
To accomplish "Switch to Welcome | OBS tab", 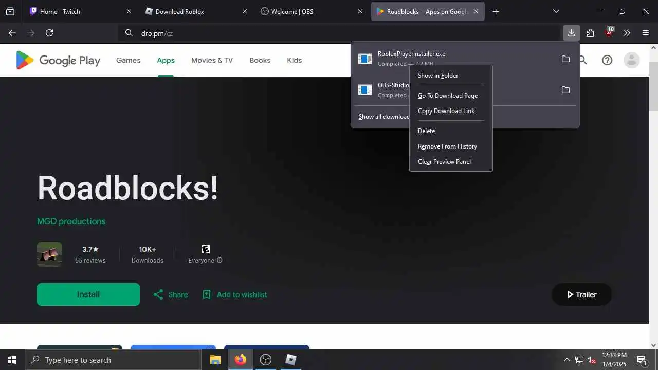I will click(311, 11).
